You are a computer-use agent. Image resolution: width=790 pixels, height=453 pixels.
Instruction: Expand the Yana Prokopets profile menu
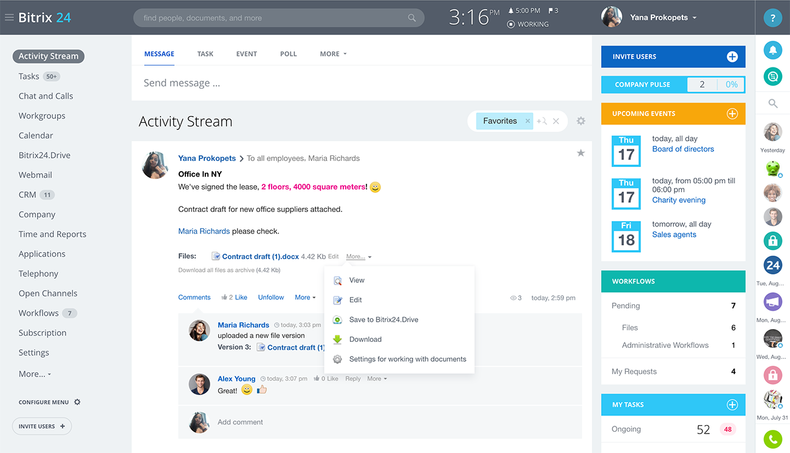coord(663,17)
